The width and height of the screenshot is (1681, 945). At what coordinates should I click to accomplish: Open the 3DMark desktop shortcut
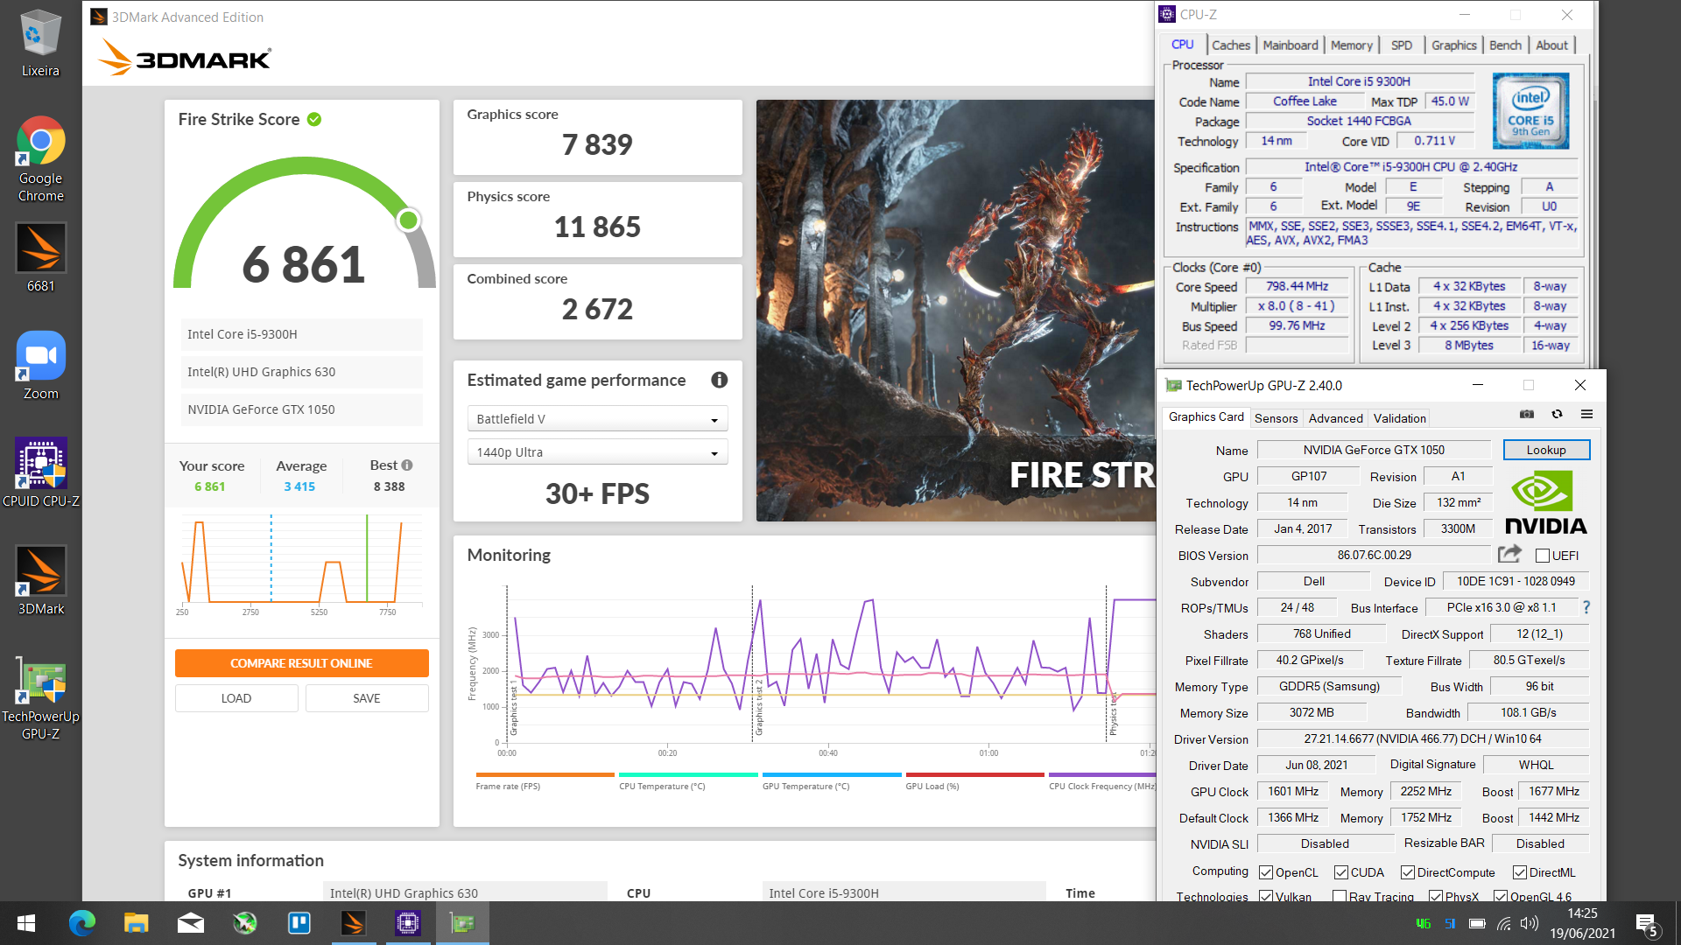40,580
